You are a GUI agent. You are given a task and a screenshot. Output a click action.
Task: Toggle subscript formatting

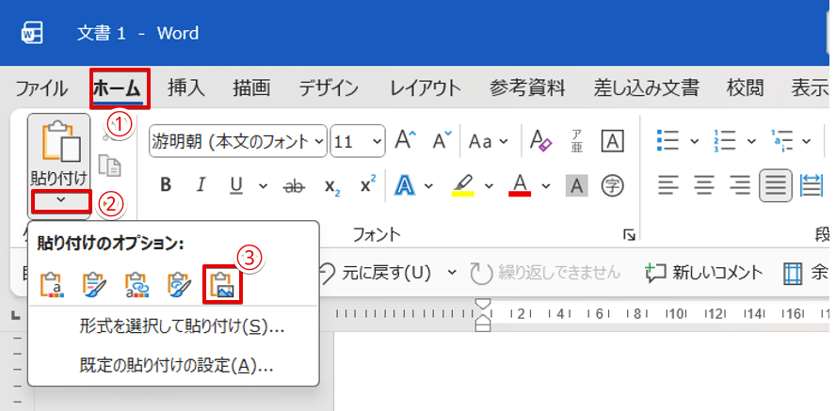coord(332,186)
